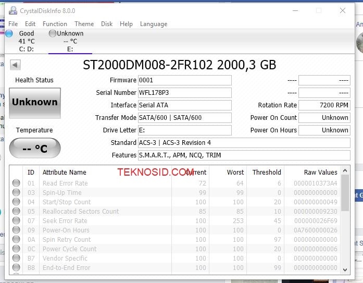
Task: Open the Disk menu
Action: click(107, 24)
